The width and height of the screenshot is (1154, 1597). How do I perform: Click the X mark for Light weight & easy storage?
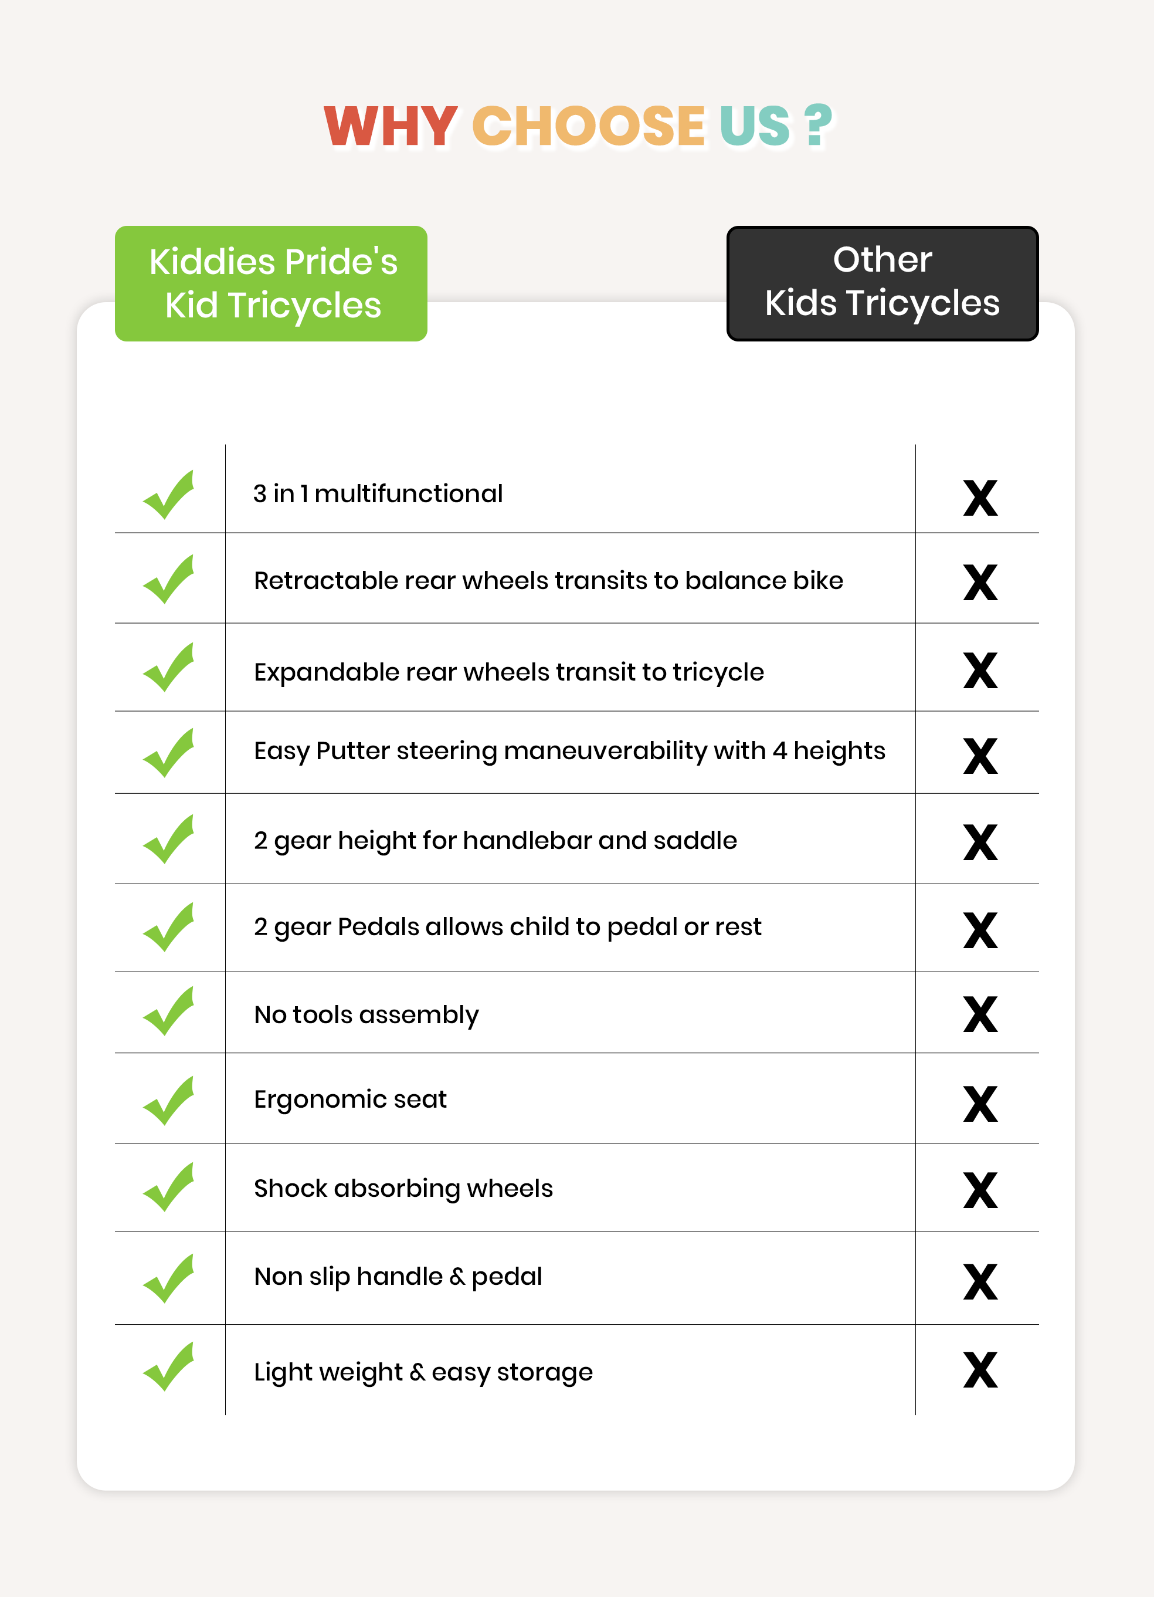click(980, 1369)
